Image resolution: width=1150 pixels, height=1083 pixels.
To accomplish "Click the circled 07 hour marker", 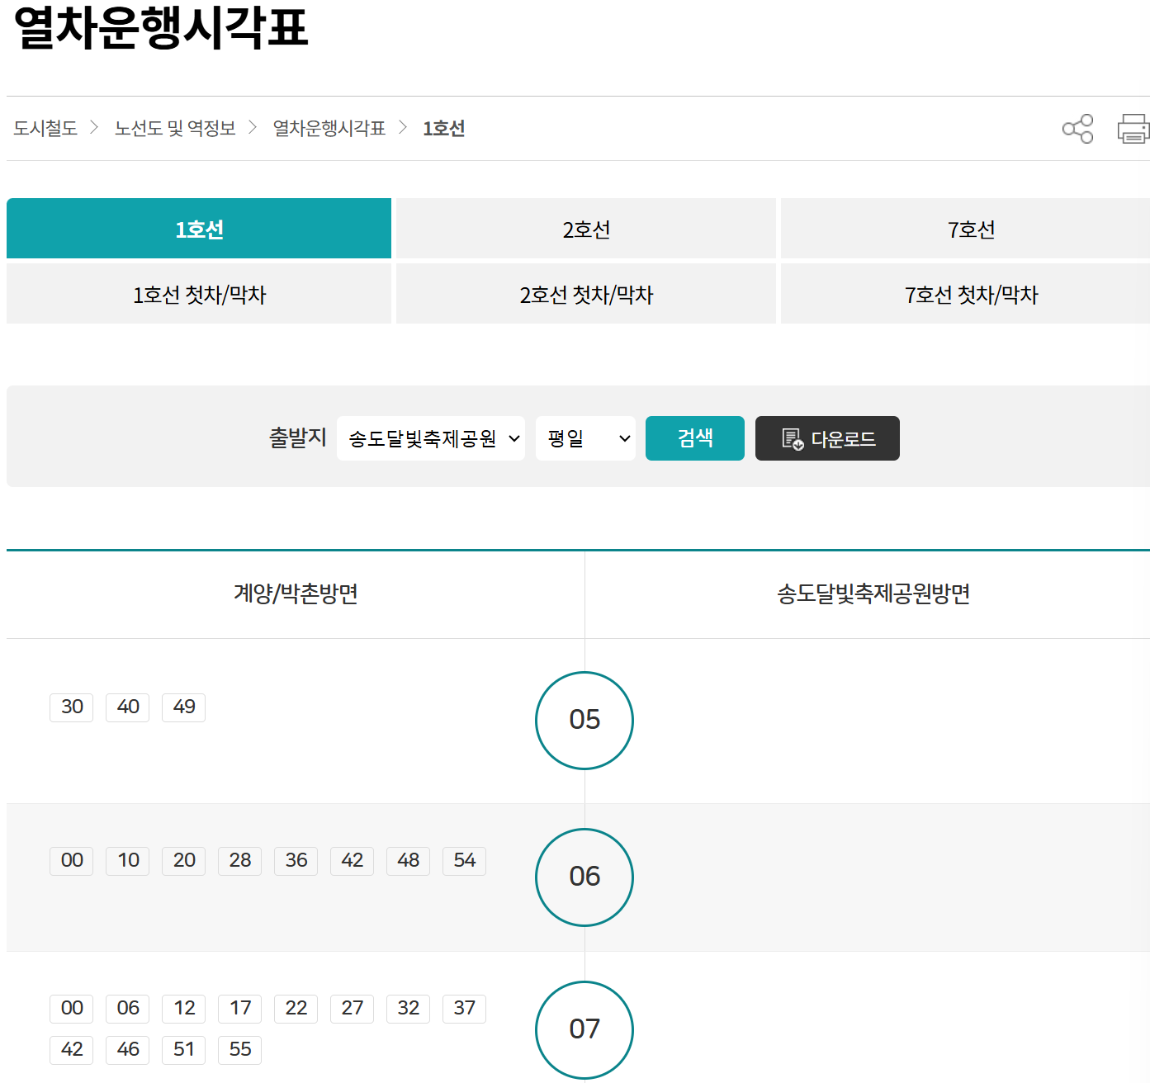I will click(584, 1029).
